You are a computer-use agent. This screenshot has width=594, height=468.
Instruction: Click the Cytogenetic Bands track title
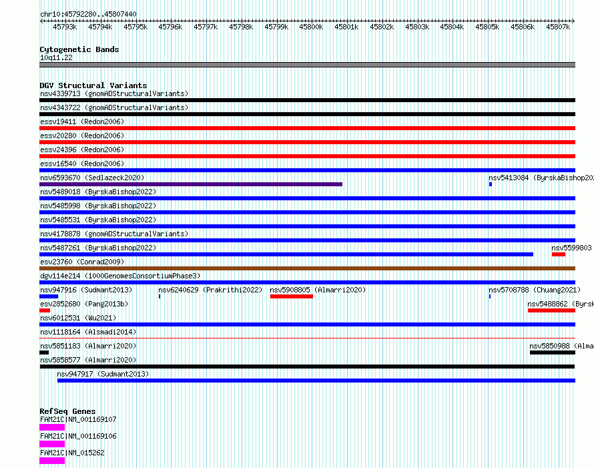(x=79, y=49)
